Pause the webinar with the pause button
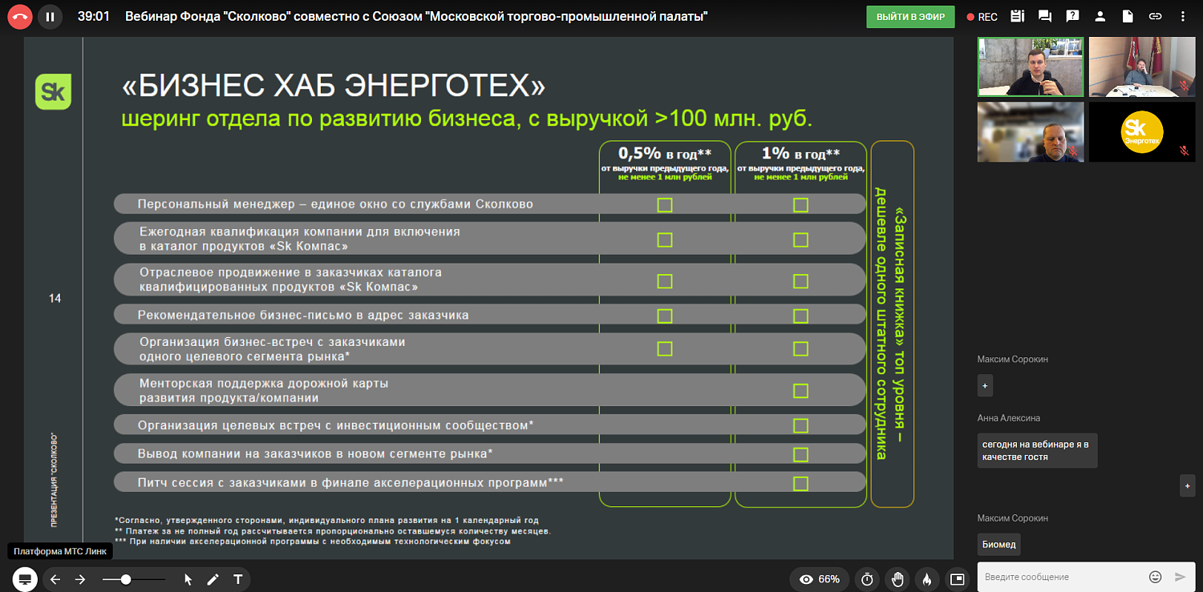Screen dimensions: 1203x592 tap(51, 16)
